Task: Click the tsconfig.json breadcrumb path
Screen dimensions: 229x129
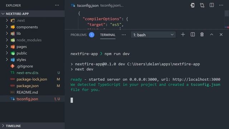Action: [112, 6]
